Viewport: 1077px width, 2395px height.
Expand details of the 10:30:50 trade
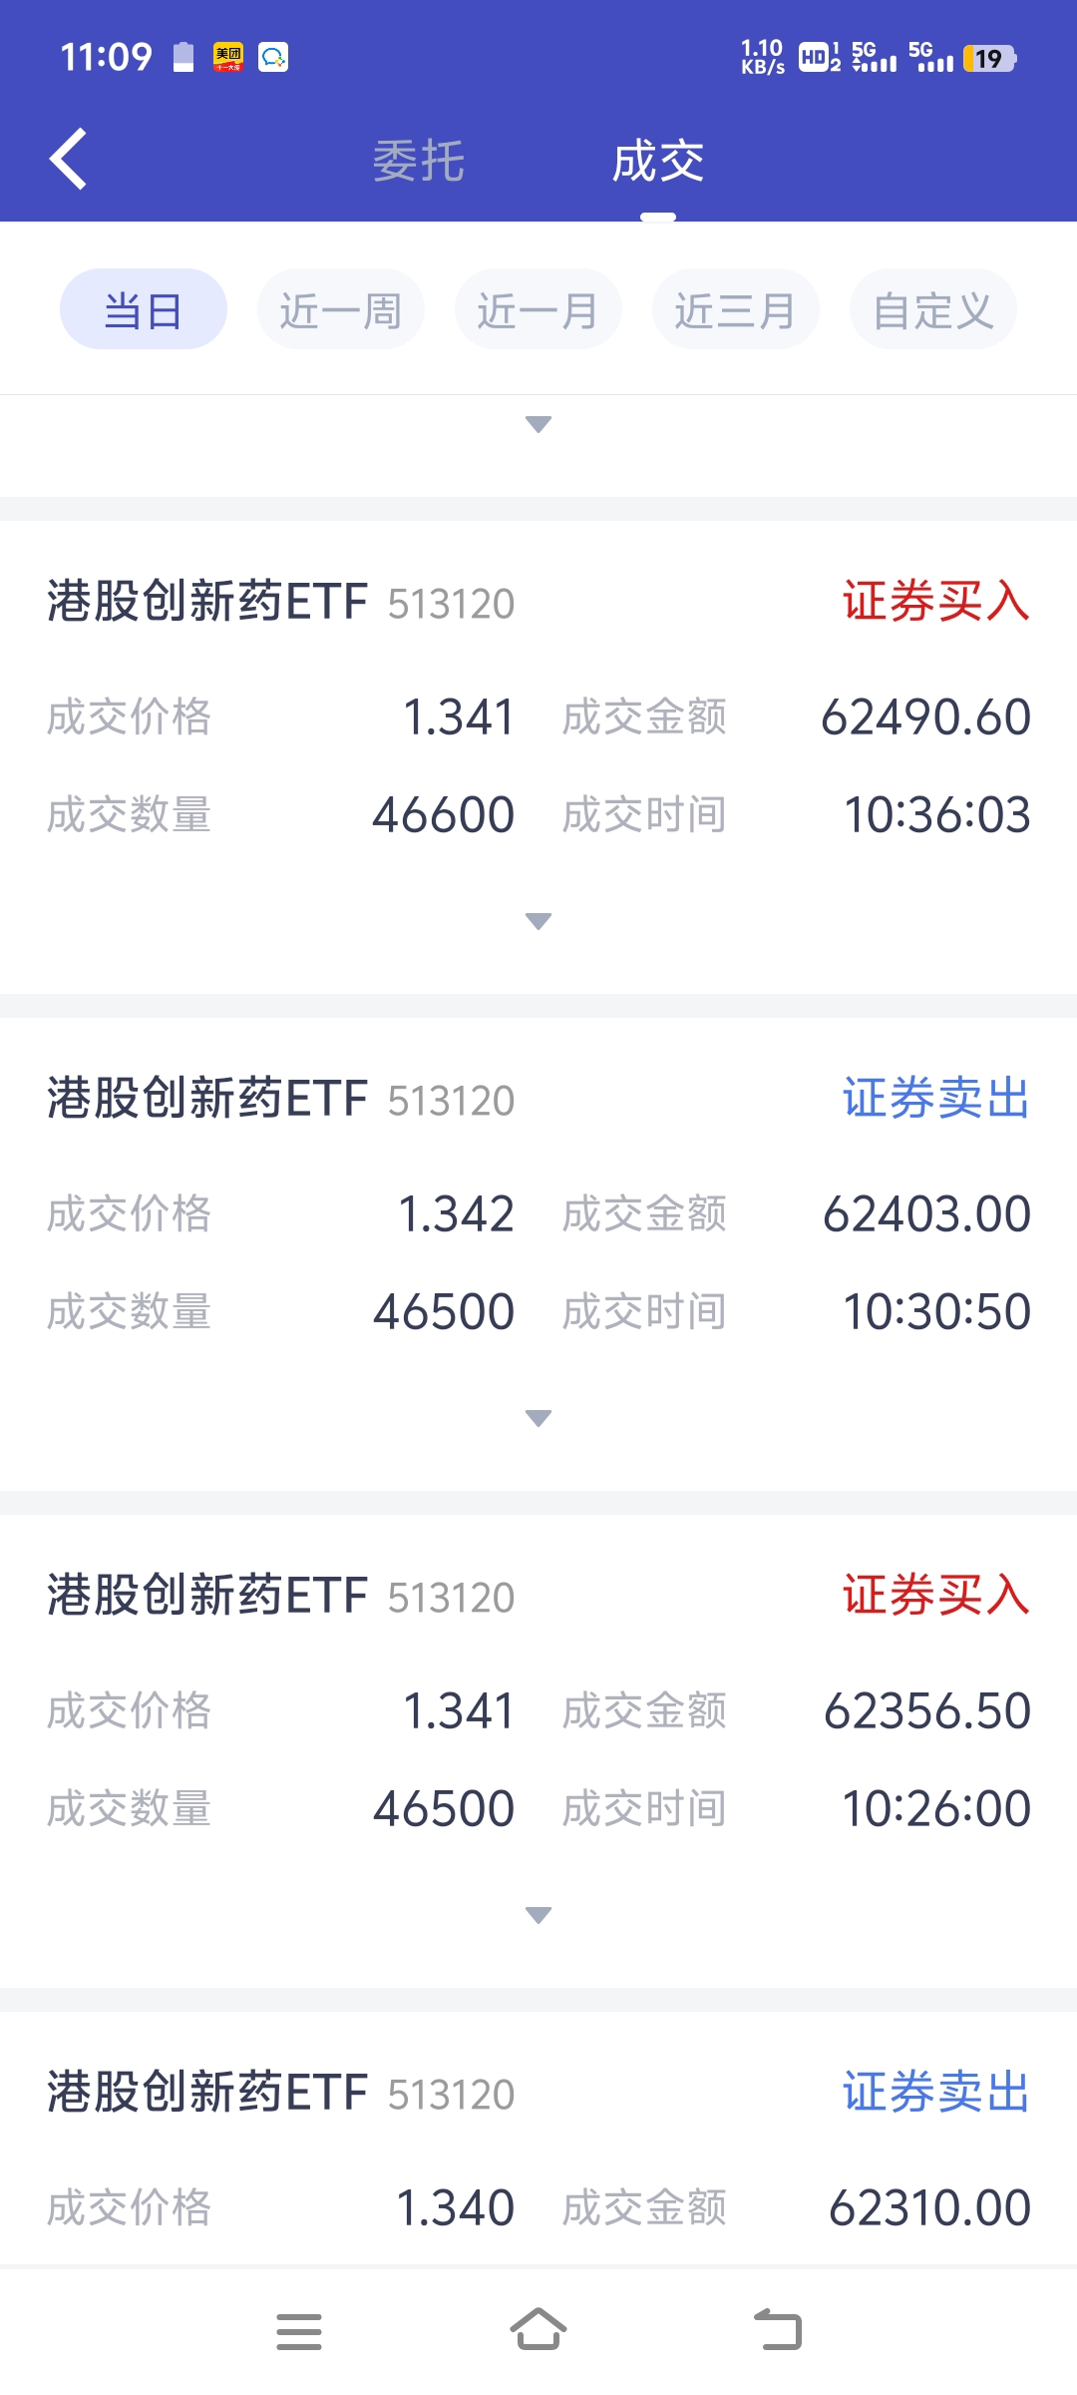pyautogui.click(x=538, y=1418)
